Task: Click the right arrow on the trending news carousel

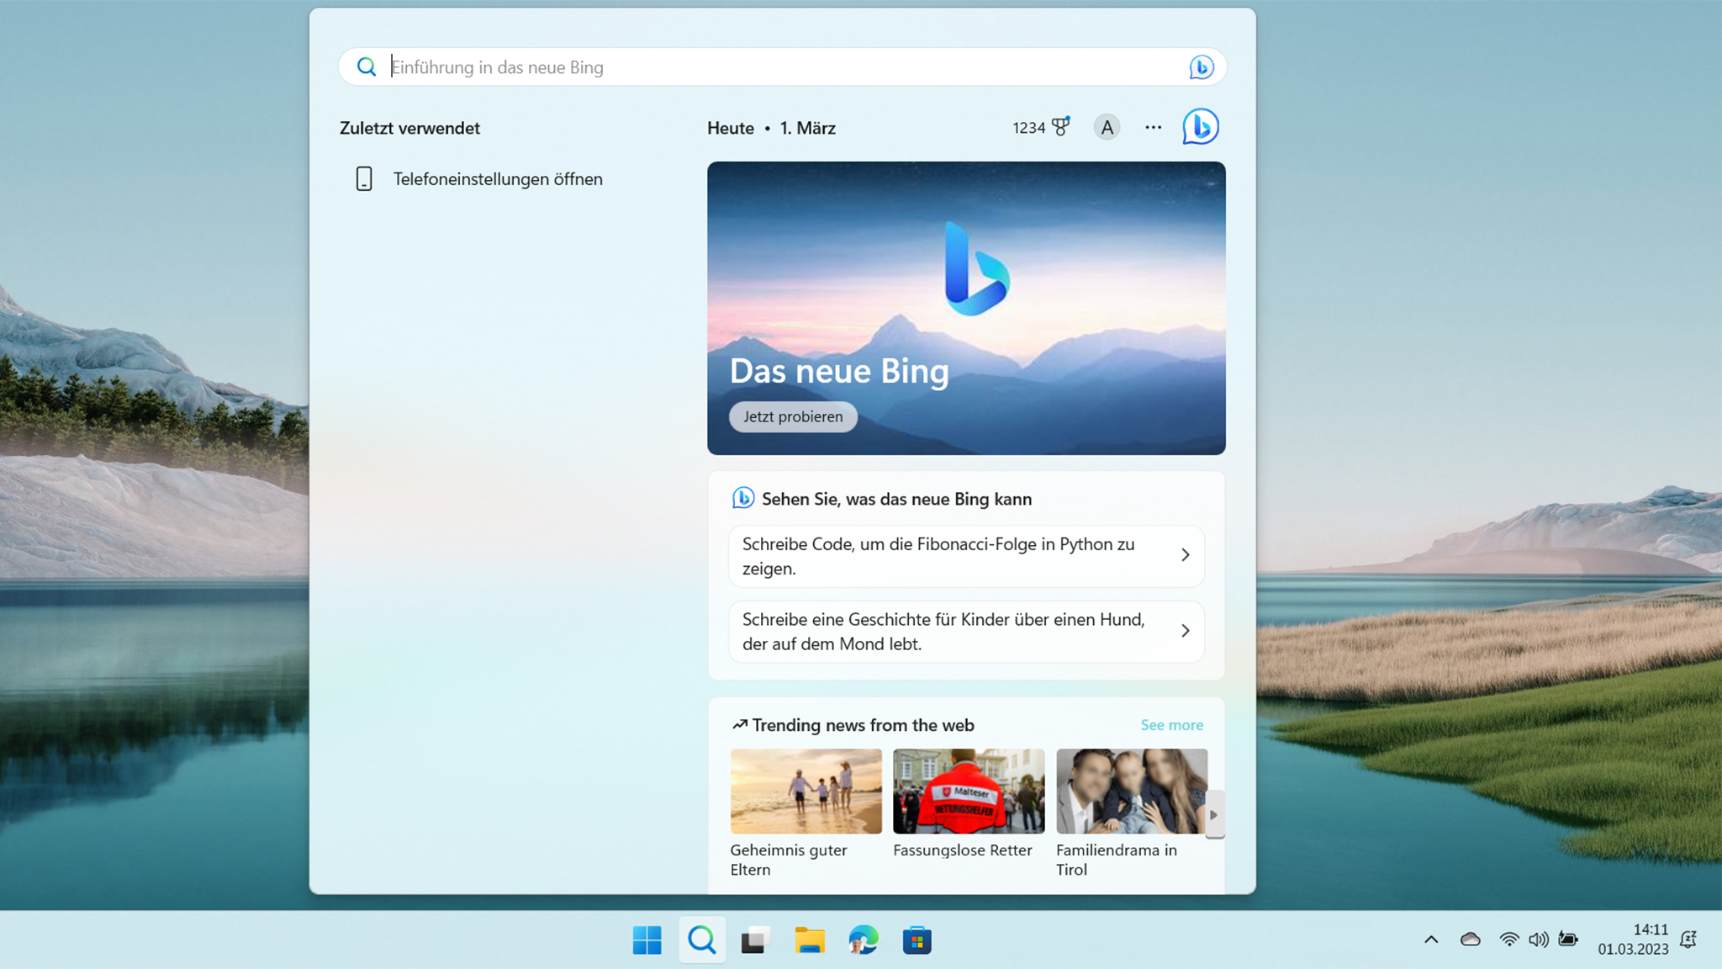Action: [x=1213, y=814]
